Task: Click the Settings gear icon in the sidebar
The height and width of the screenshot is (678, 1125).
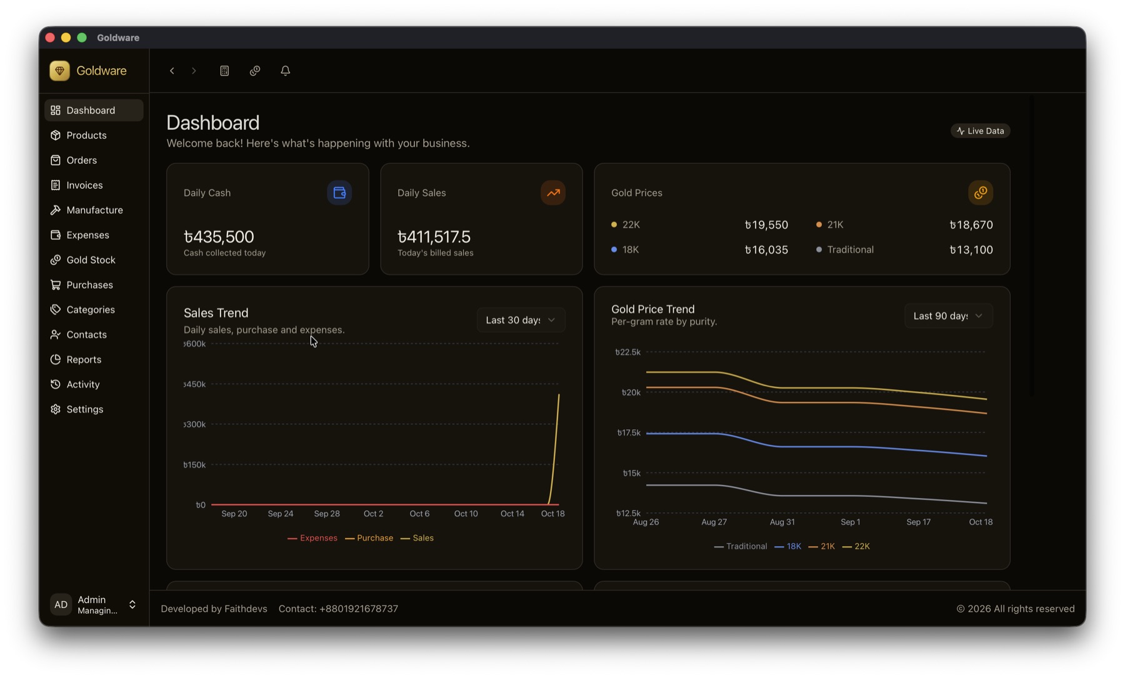Action: (56, 409)
